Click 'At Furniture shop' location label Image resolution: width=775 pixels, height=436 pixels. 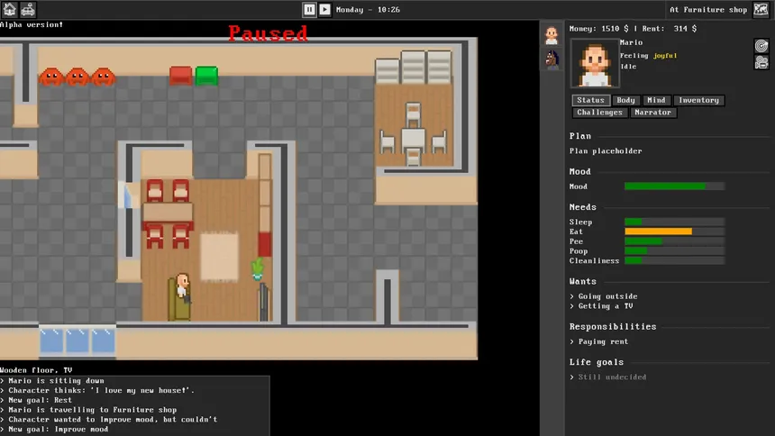708,9
